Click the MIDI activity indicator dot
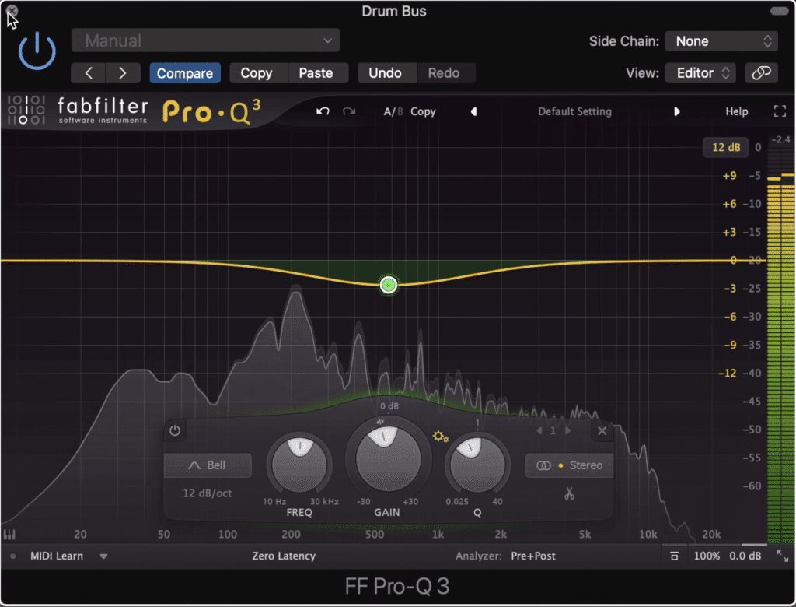This screenshot has width=796, height=607. coord(12,556)
